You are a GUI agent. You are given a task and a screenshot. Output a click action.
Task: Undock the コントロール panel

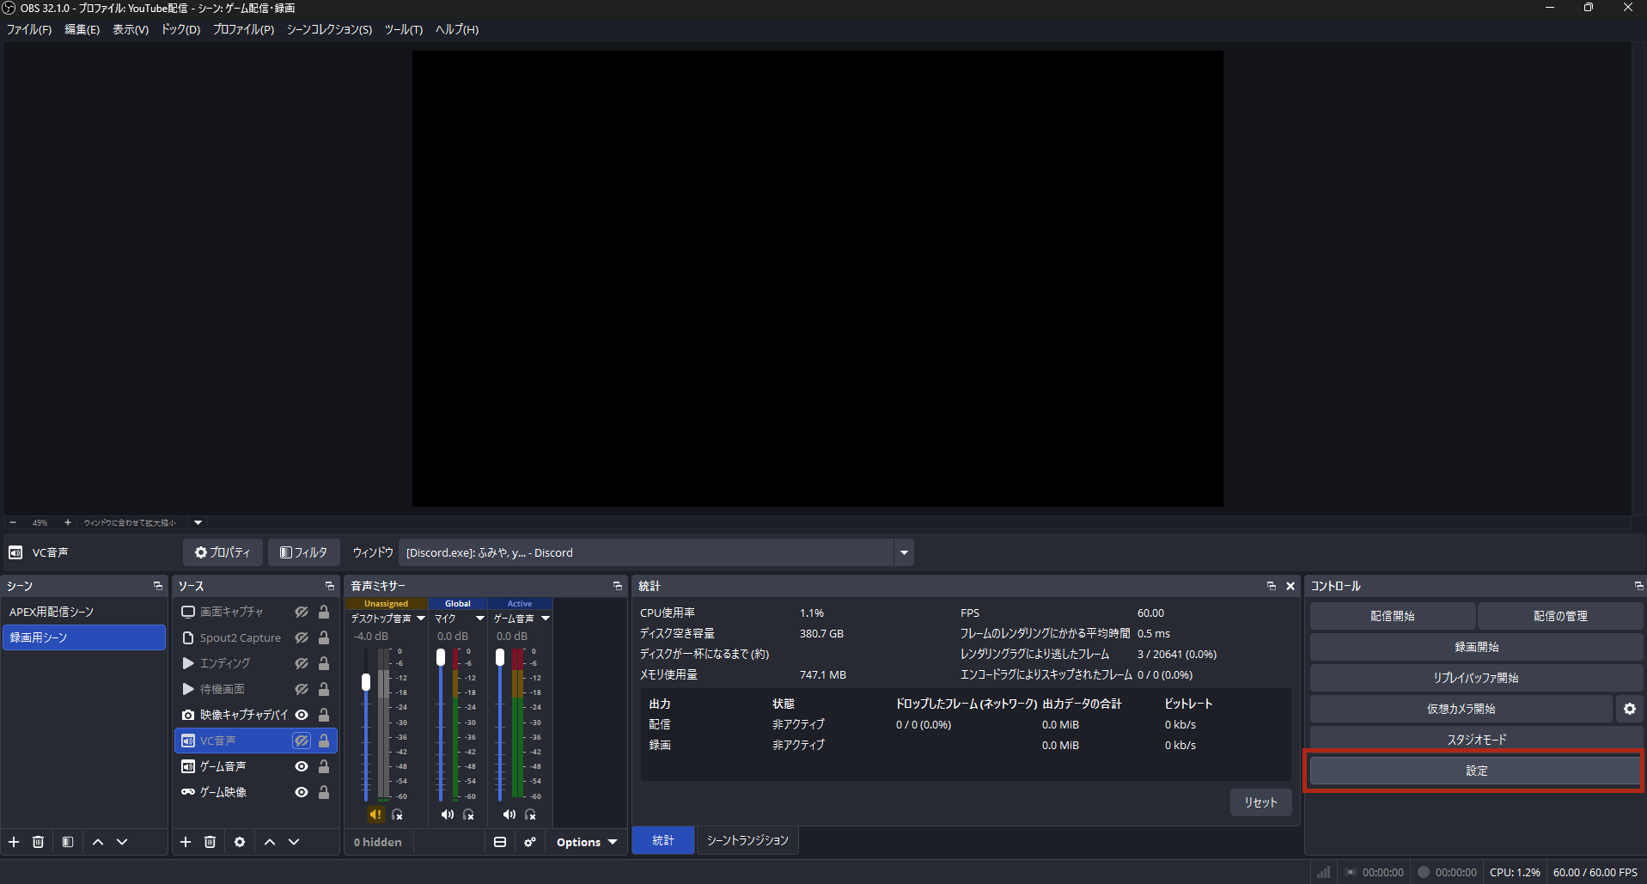click(1638, 586)
